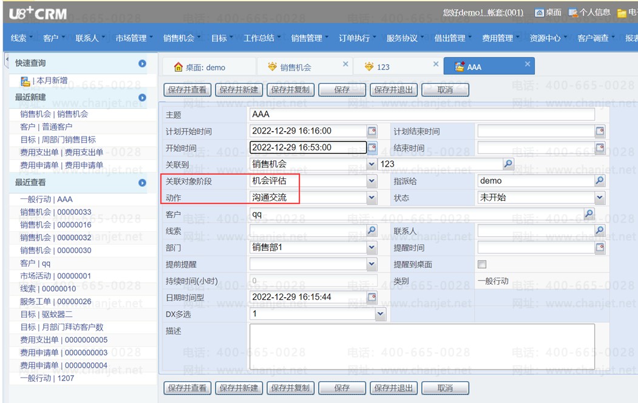The height and width of the screenshot is (403, 638).
Task: Open 关联到 销售机会 dropdown
Action: 372,164
